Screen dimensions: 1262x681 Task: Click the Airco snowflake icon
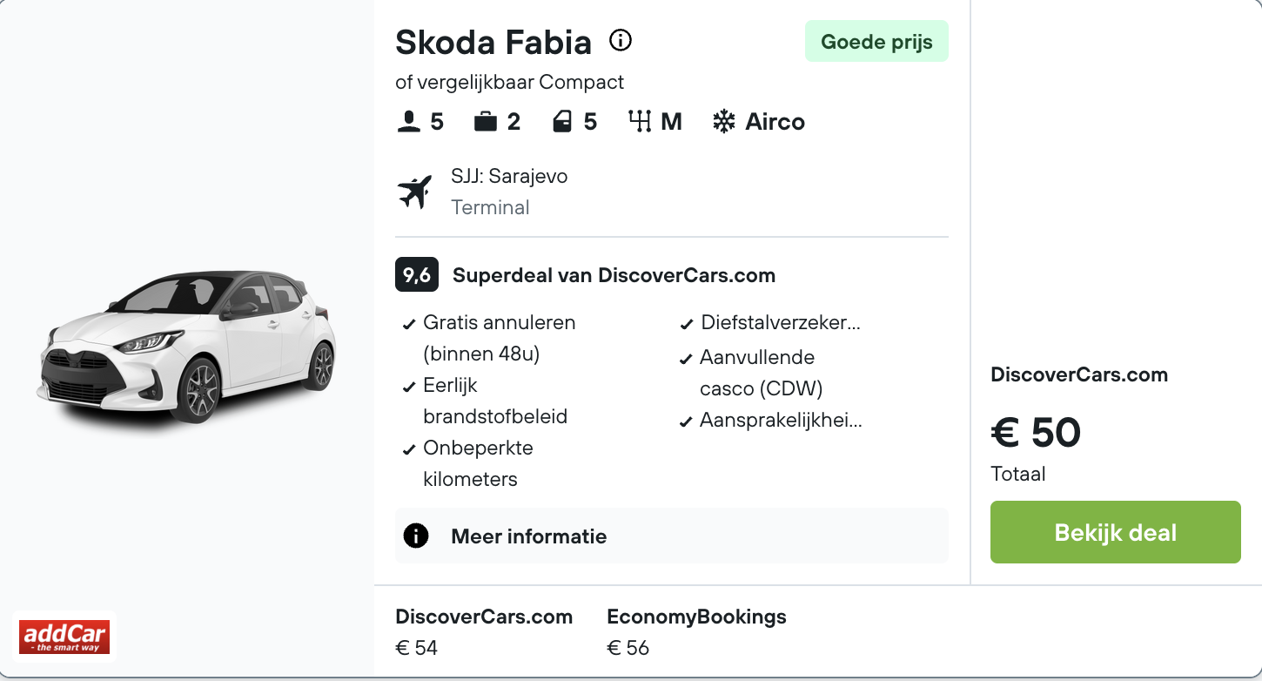click(723, 122)
